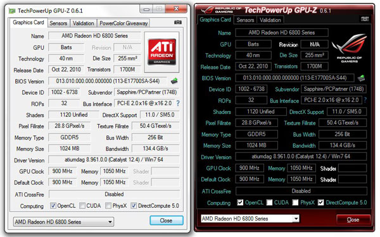The width and height of the screenshot is (380, 237).
Task: Toggle OpenCL checkbox in white window
Action: 53,205
